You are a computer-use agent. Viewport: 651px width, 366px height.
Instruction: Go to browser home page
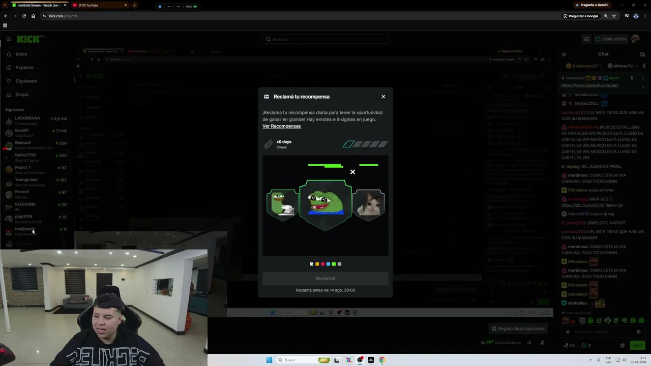pyautogui.click(x=33, y=16)
